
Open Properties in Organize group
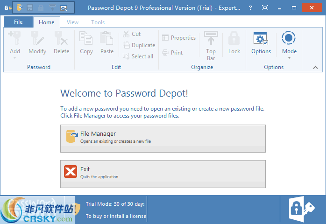(179, 38)
